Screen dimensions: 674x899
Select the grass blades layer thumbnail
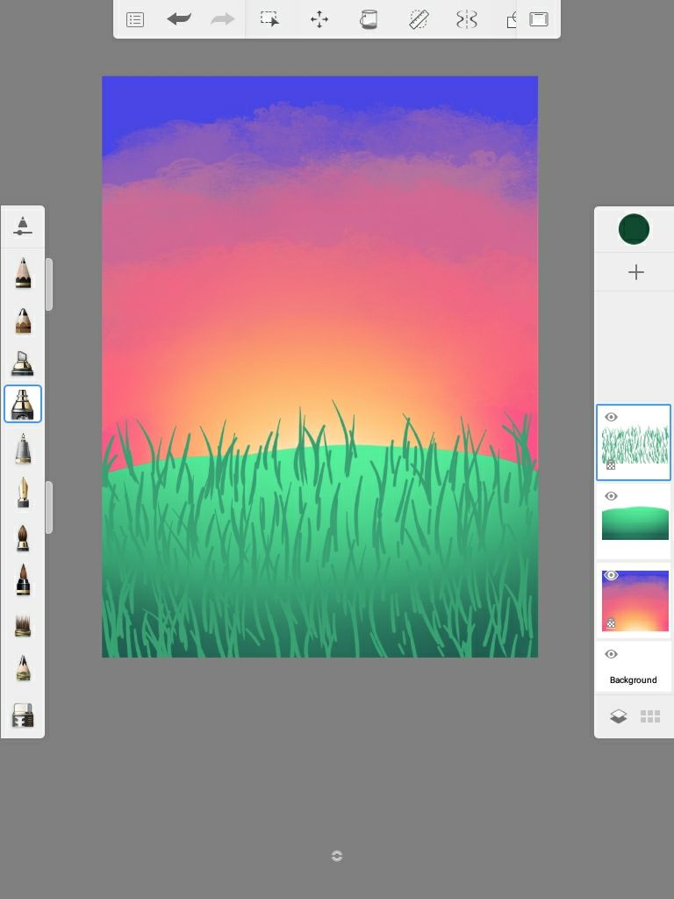(x=635, y=444)
